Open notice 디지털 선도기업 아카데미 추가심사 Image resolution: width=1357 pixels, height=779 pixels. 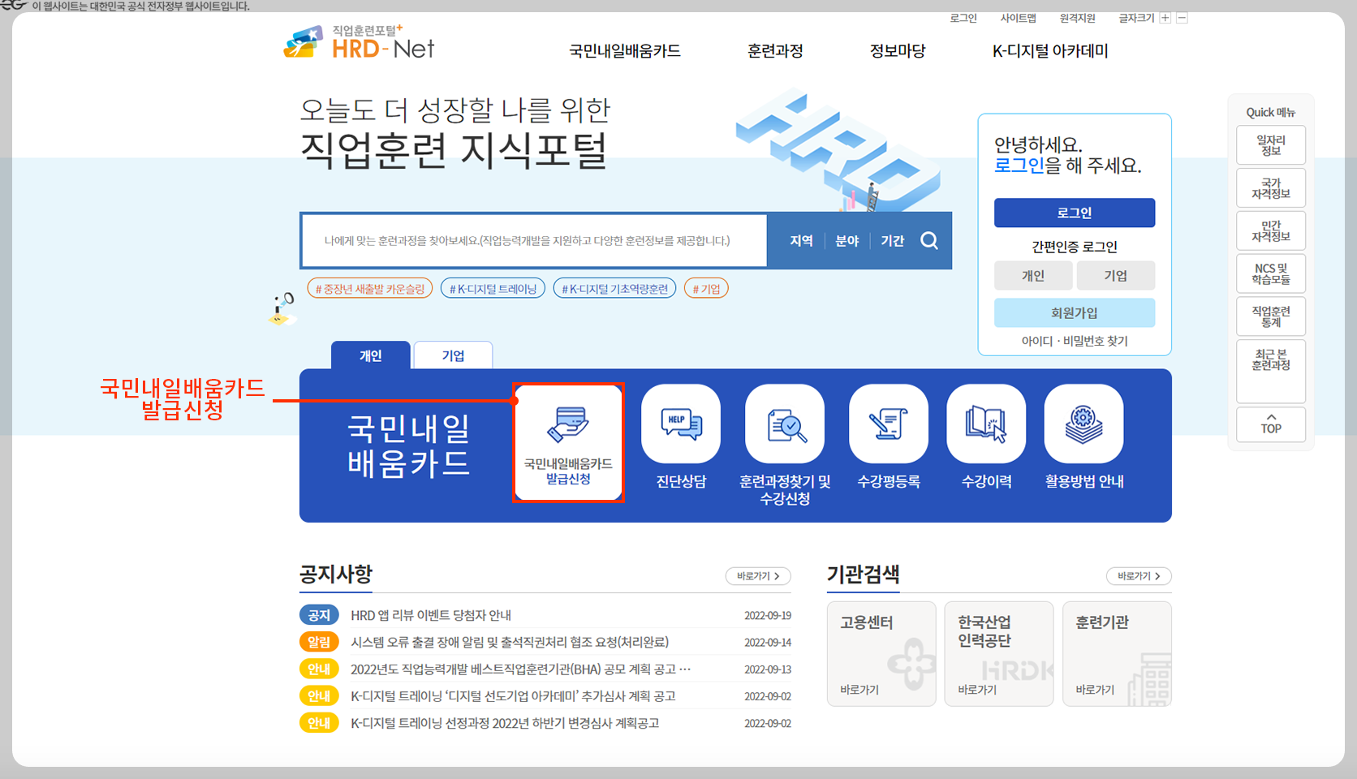click(x=513, y=696)
